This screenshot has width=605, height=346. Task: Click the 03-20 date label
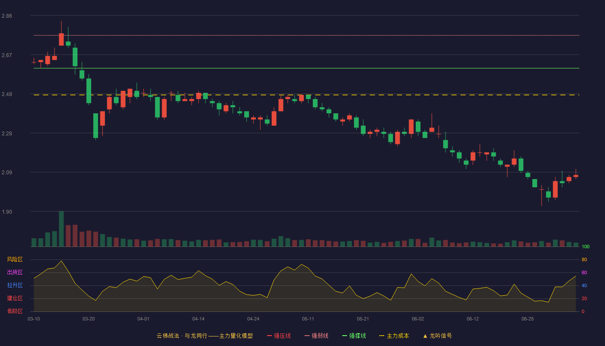89,319
